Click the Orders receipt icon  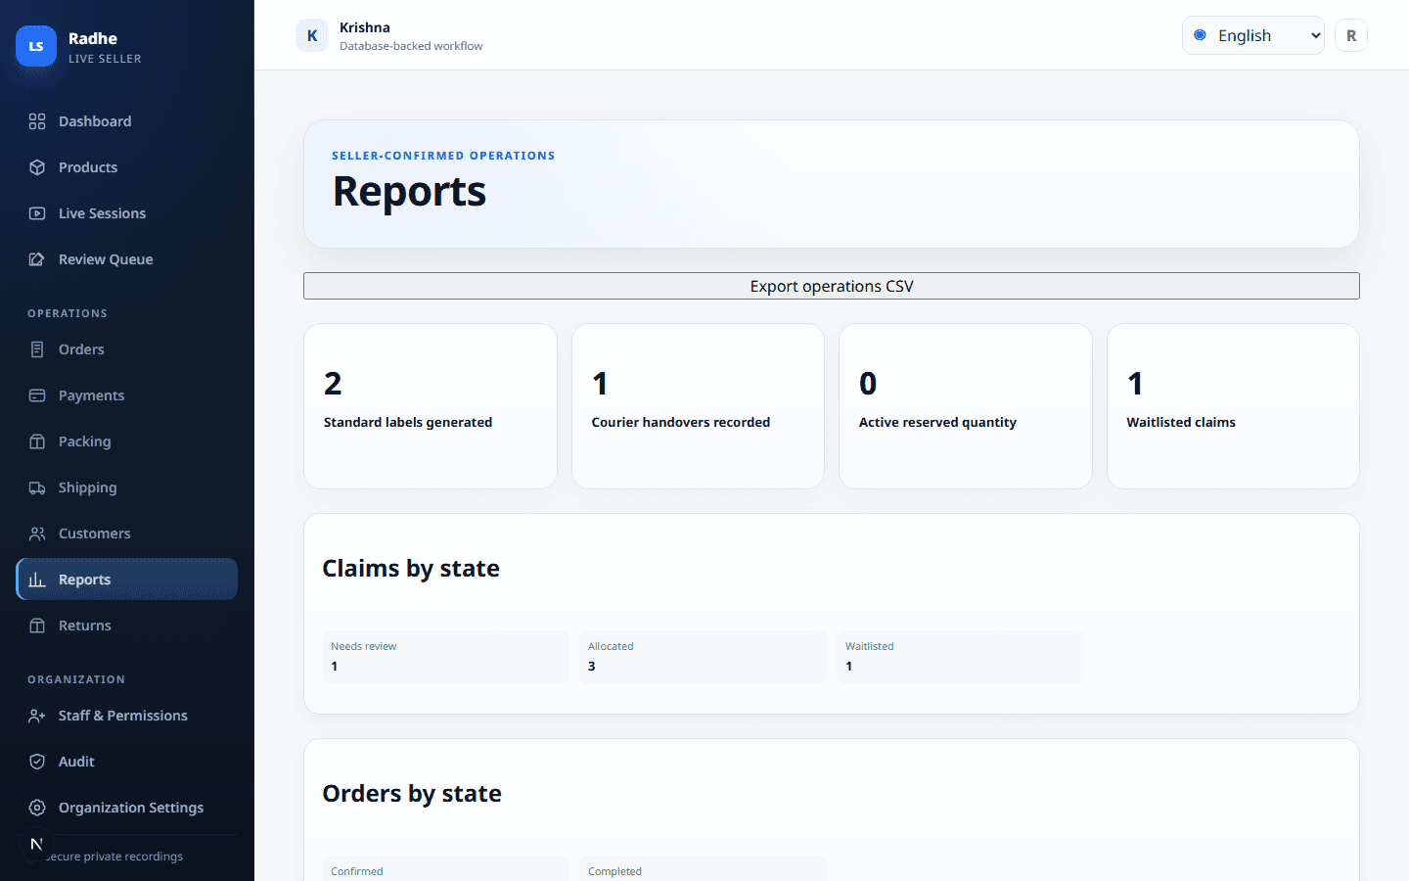(x=37, y=349)
